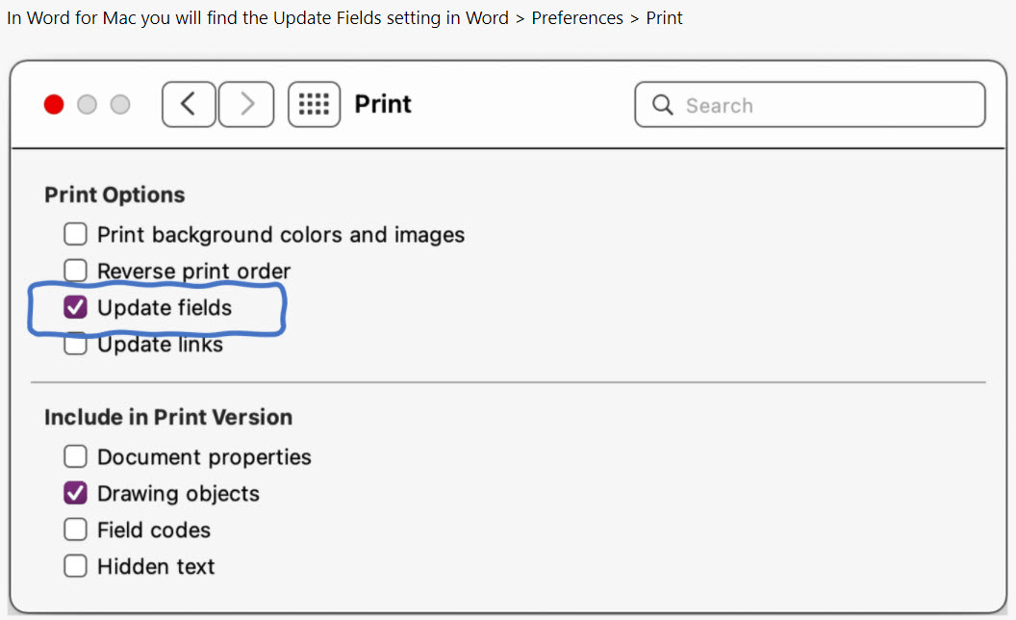Click into the Search field

coord(810,104)
